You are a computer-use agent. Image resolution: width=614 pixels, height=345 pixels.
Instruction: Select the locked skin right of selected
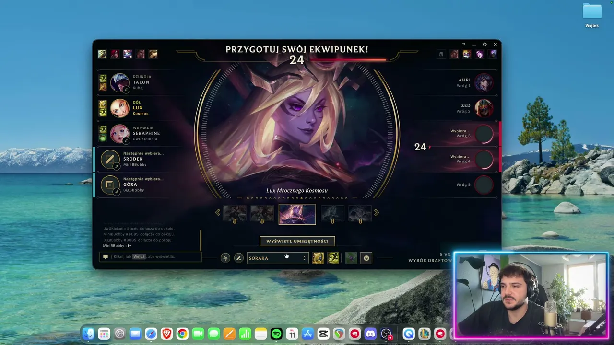click(x=332, y=214)
